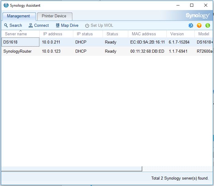
Task: Click MAC address 00:11:32:68:DB:ED
Action: [147, 51]
